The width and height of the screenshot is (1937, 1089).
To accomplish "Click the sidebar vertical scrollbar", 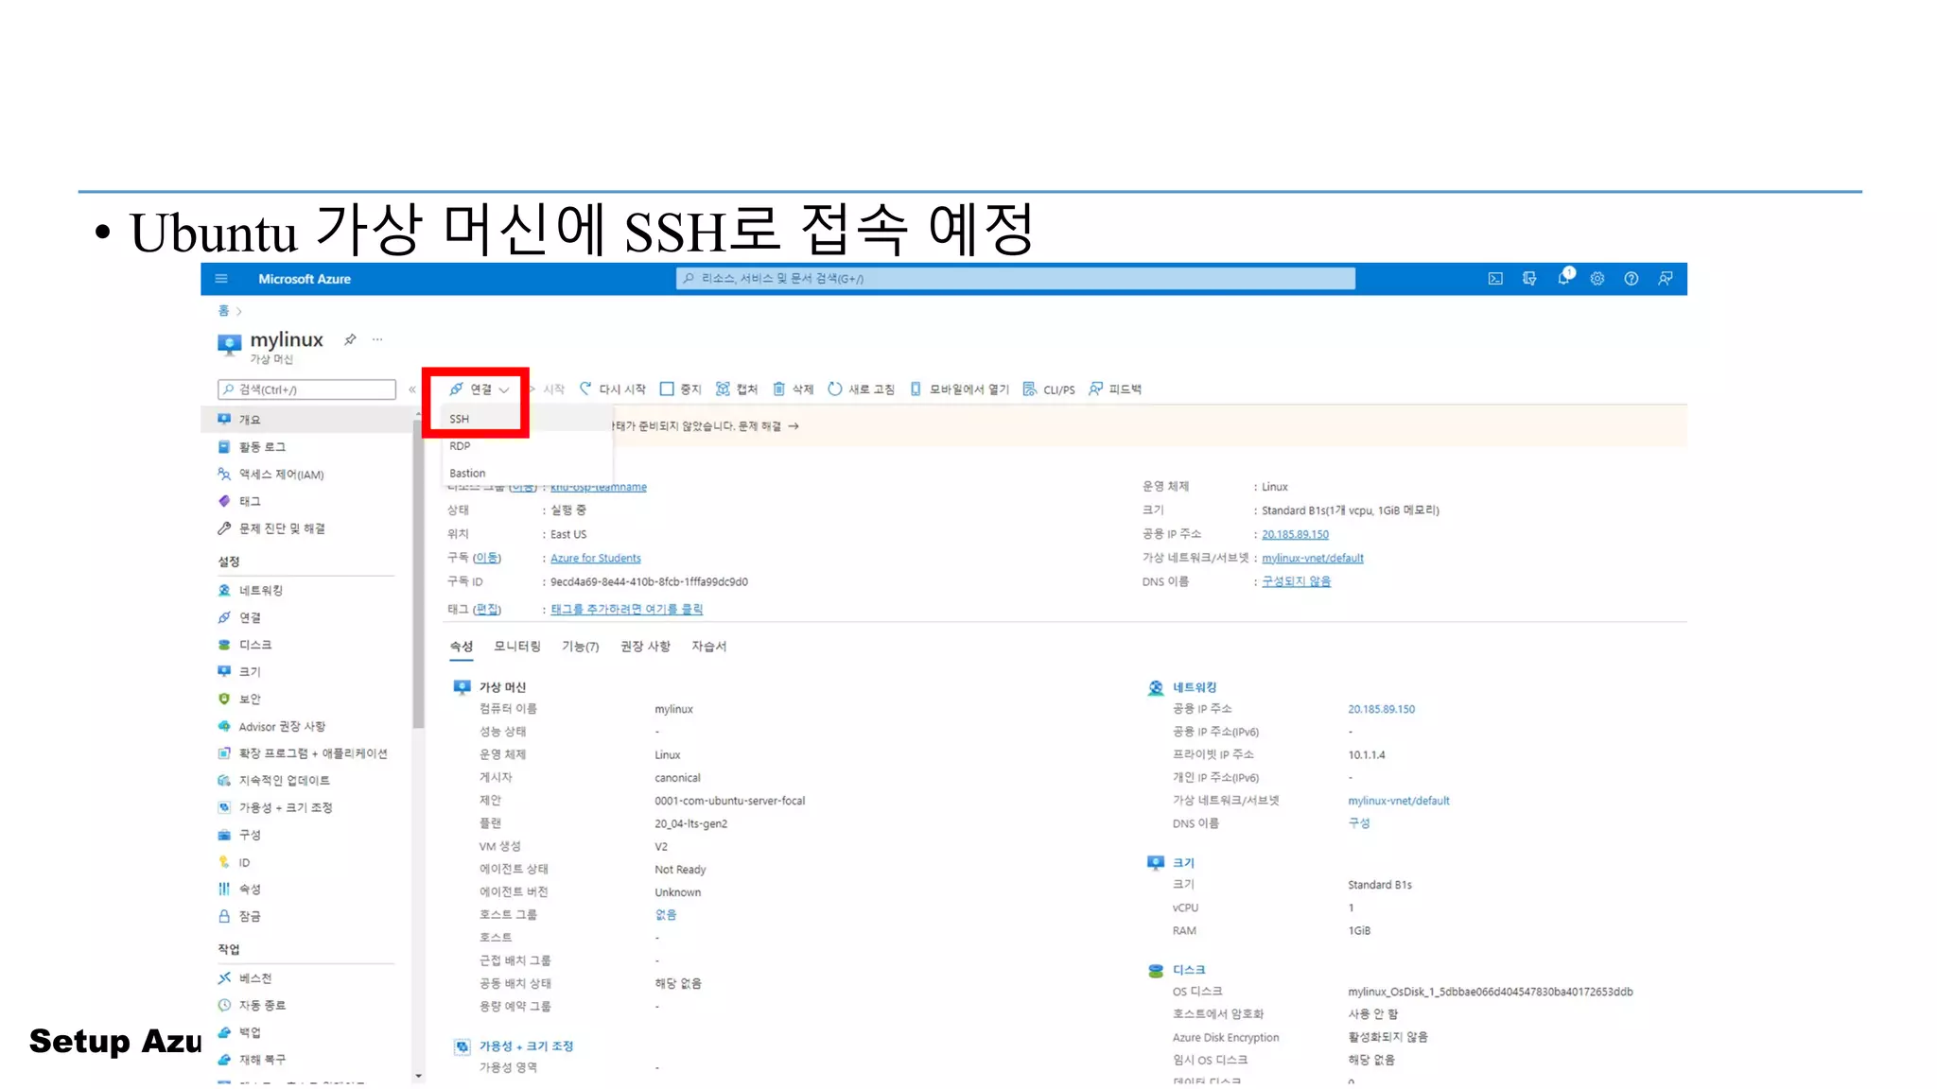I will tap(418, 577).
